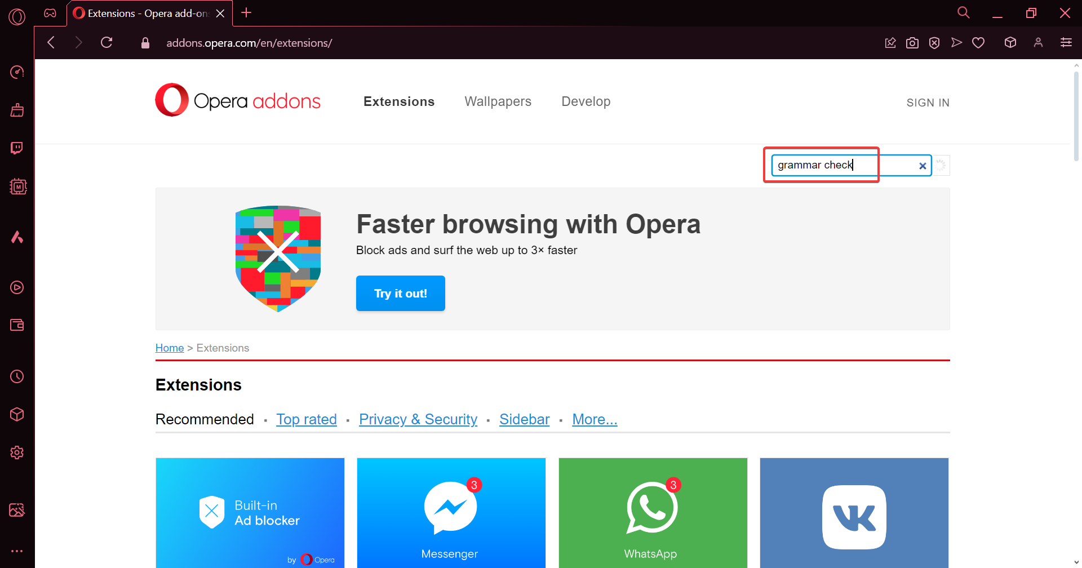Open the tab search magnifier icon

[964, 12]
